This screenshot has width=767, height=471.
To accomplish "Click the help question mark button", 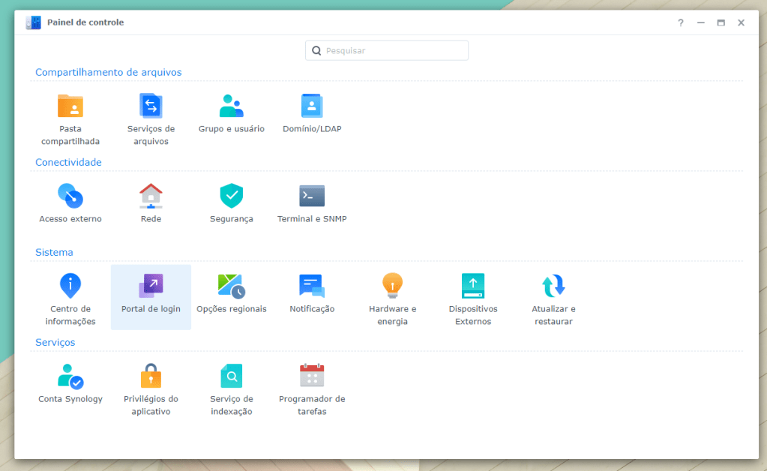I will click(681, 22).
